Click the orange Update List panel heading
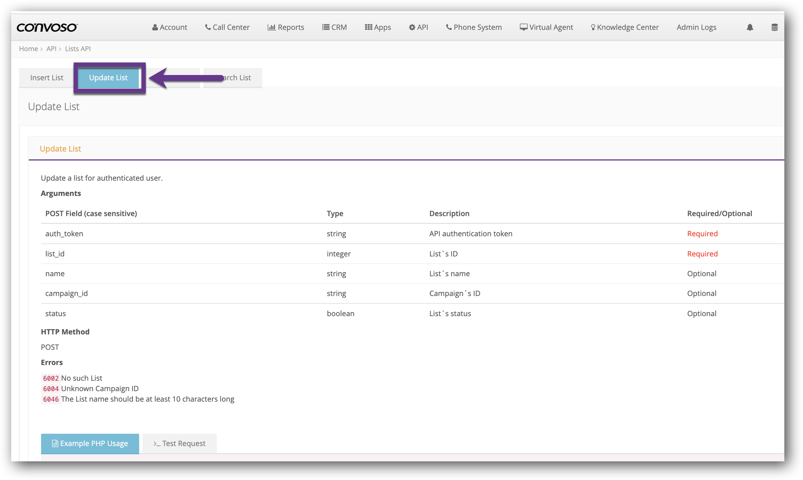 point(60,149)
